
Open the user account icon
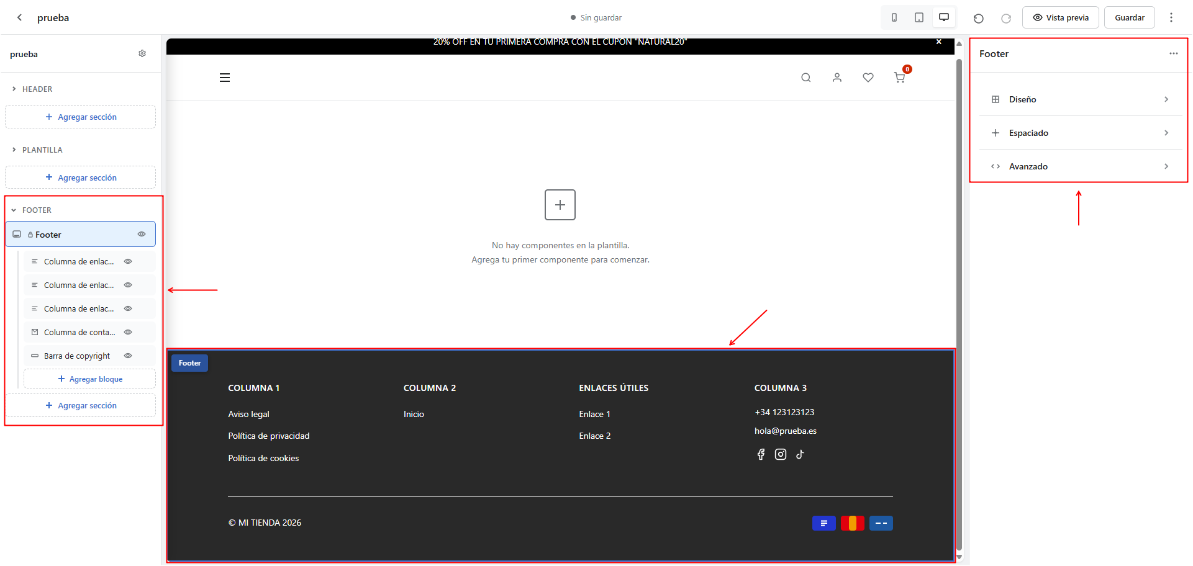837,78
